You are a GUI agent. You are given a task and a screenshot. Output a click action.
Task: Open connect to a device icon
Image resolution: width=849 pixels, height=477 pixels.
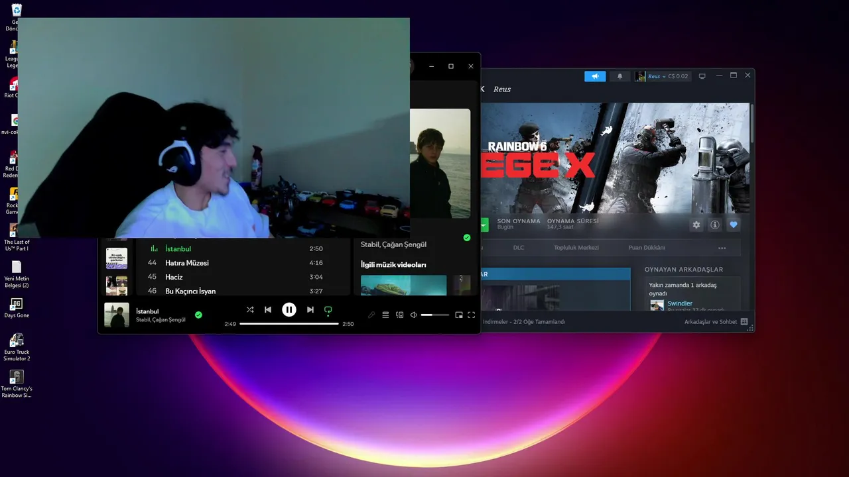tap(399, 315)
